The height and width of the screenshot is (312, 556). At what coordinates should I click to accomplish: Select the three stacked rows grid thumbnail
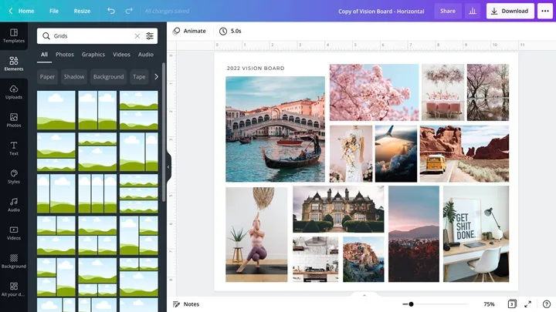click(139, 193)
